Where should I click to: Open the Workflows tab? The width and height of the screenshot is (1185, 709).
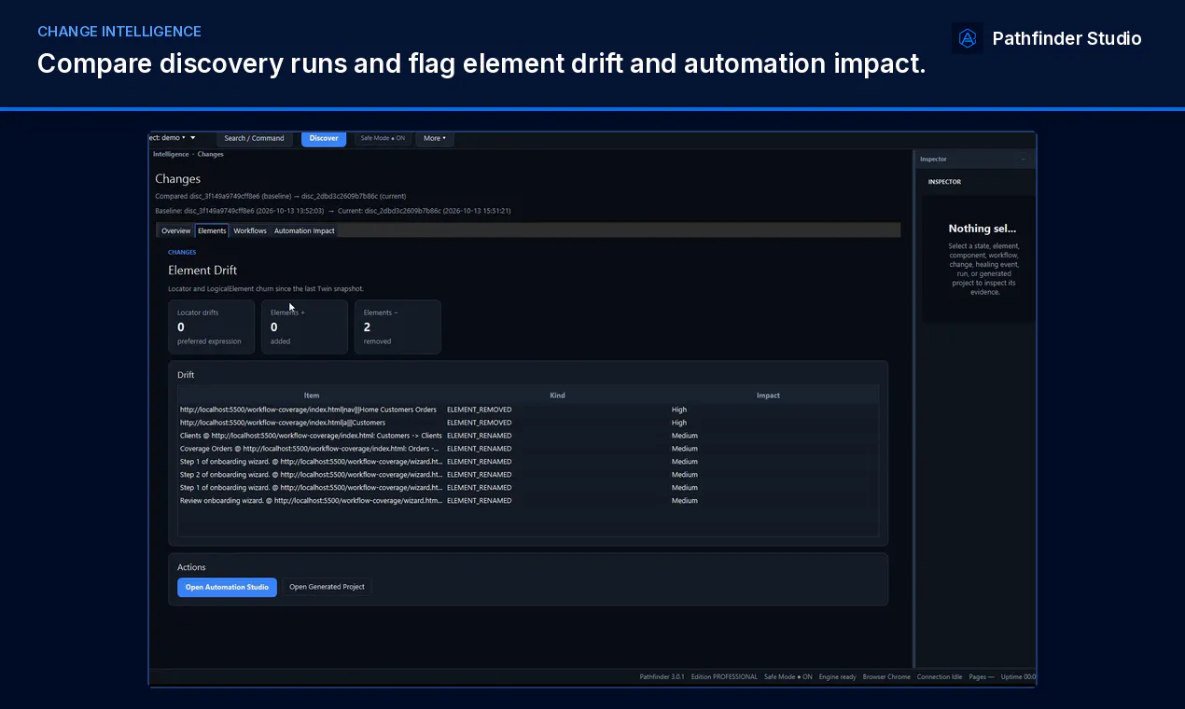point(250,230)
